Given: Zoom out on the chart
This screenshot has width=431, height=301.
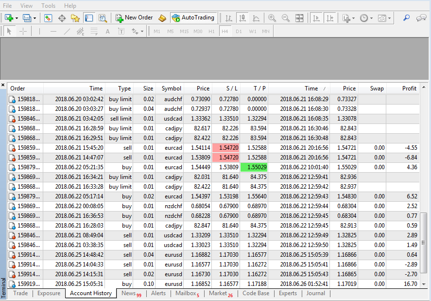Looking at the screenshot, I should click(286, 18).
